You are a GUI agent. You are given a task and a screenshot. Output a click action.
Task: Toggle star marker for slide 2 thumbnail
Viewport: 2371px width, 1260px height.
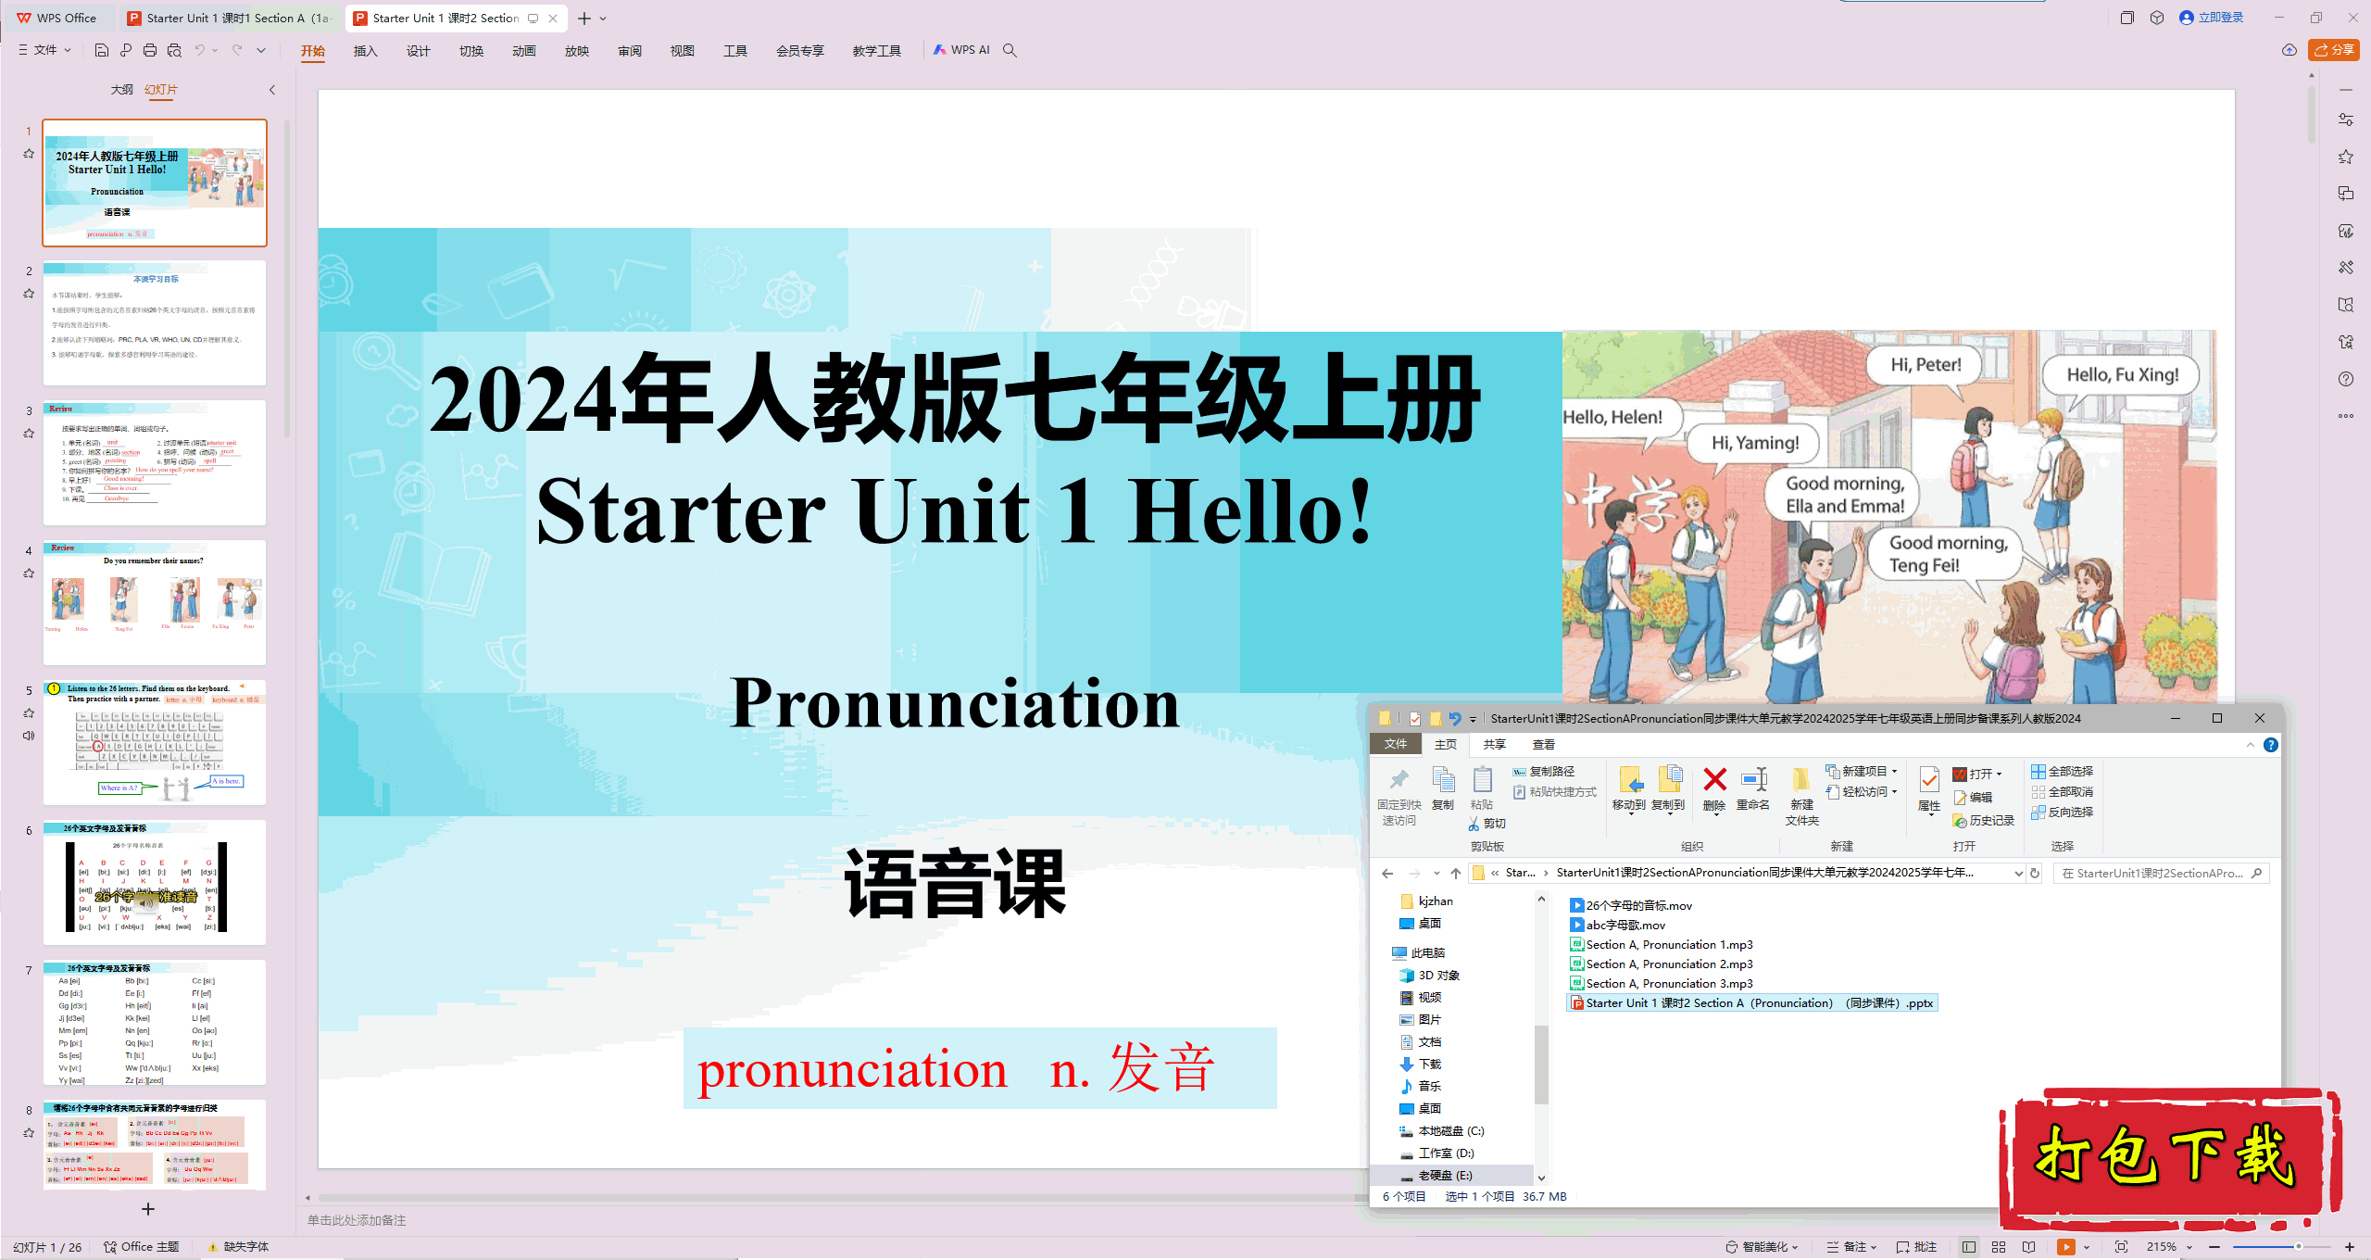29,294
